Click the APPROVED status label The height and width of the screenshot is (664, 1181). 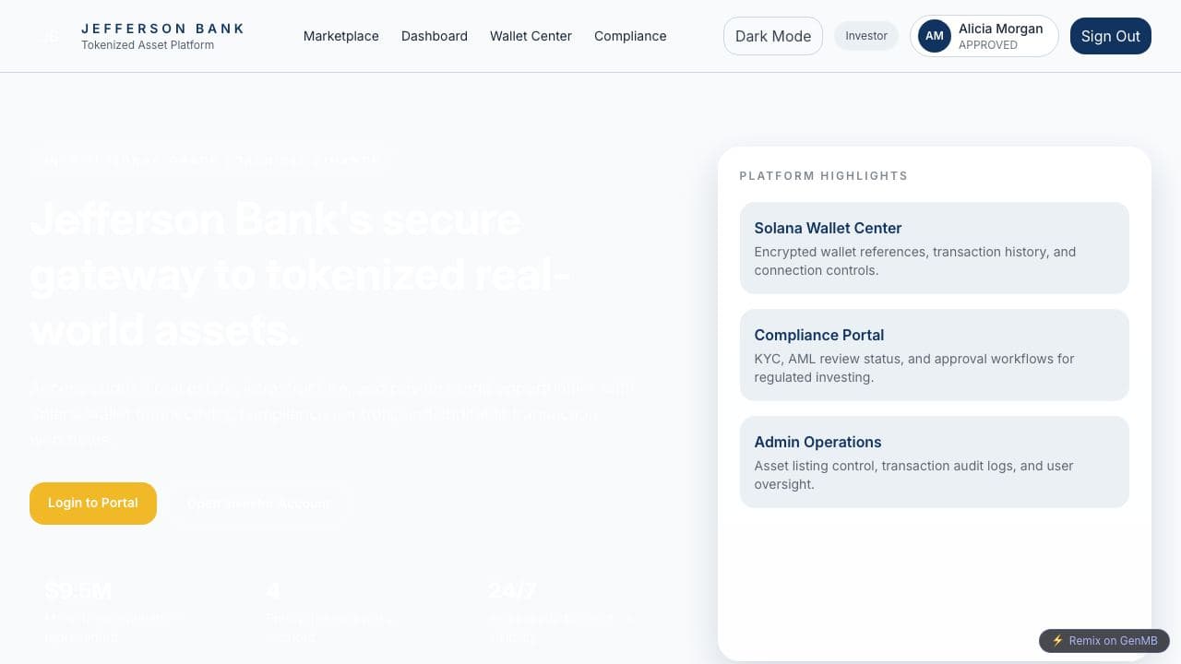point(988,45)
